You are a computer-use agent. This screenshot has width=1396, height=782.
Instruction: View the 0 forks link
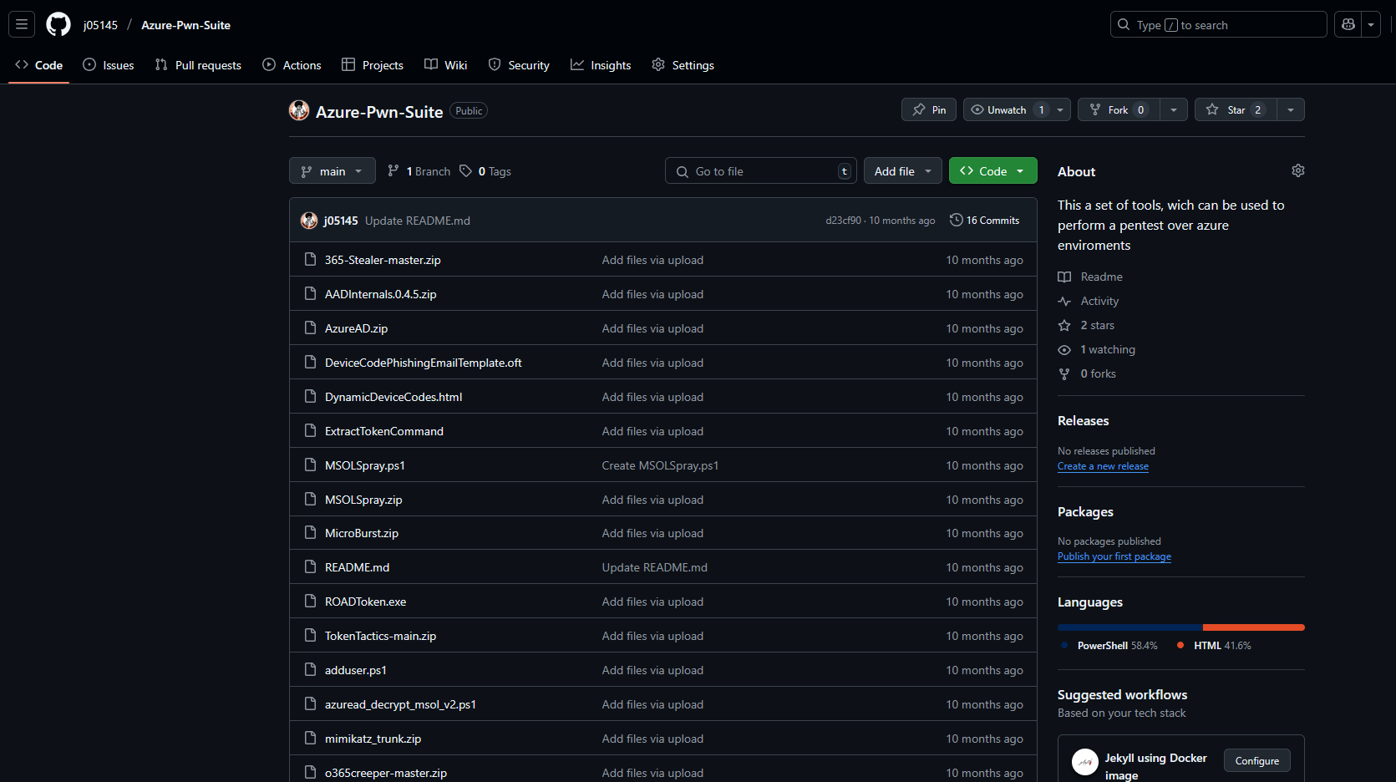(x=1087, y=373)
